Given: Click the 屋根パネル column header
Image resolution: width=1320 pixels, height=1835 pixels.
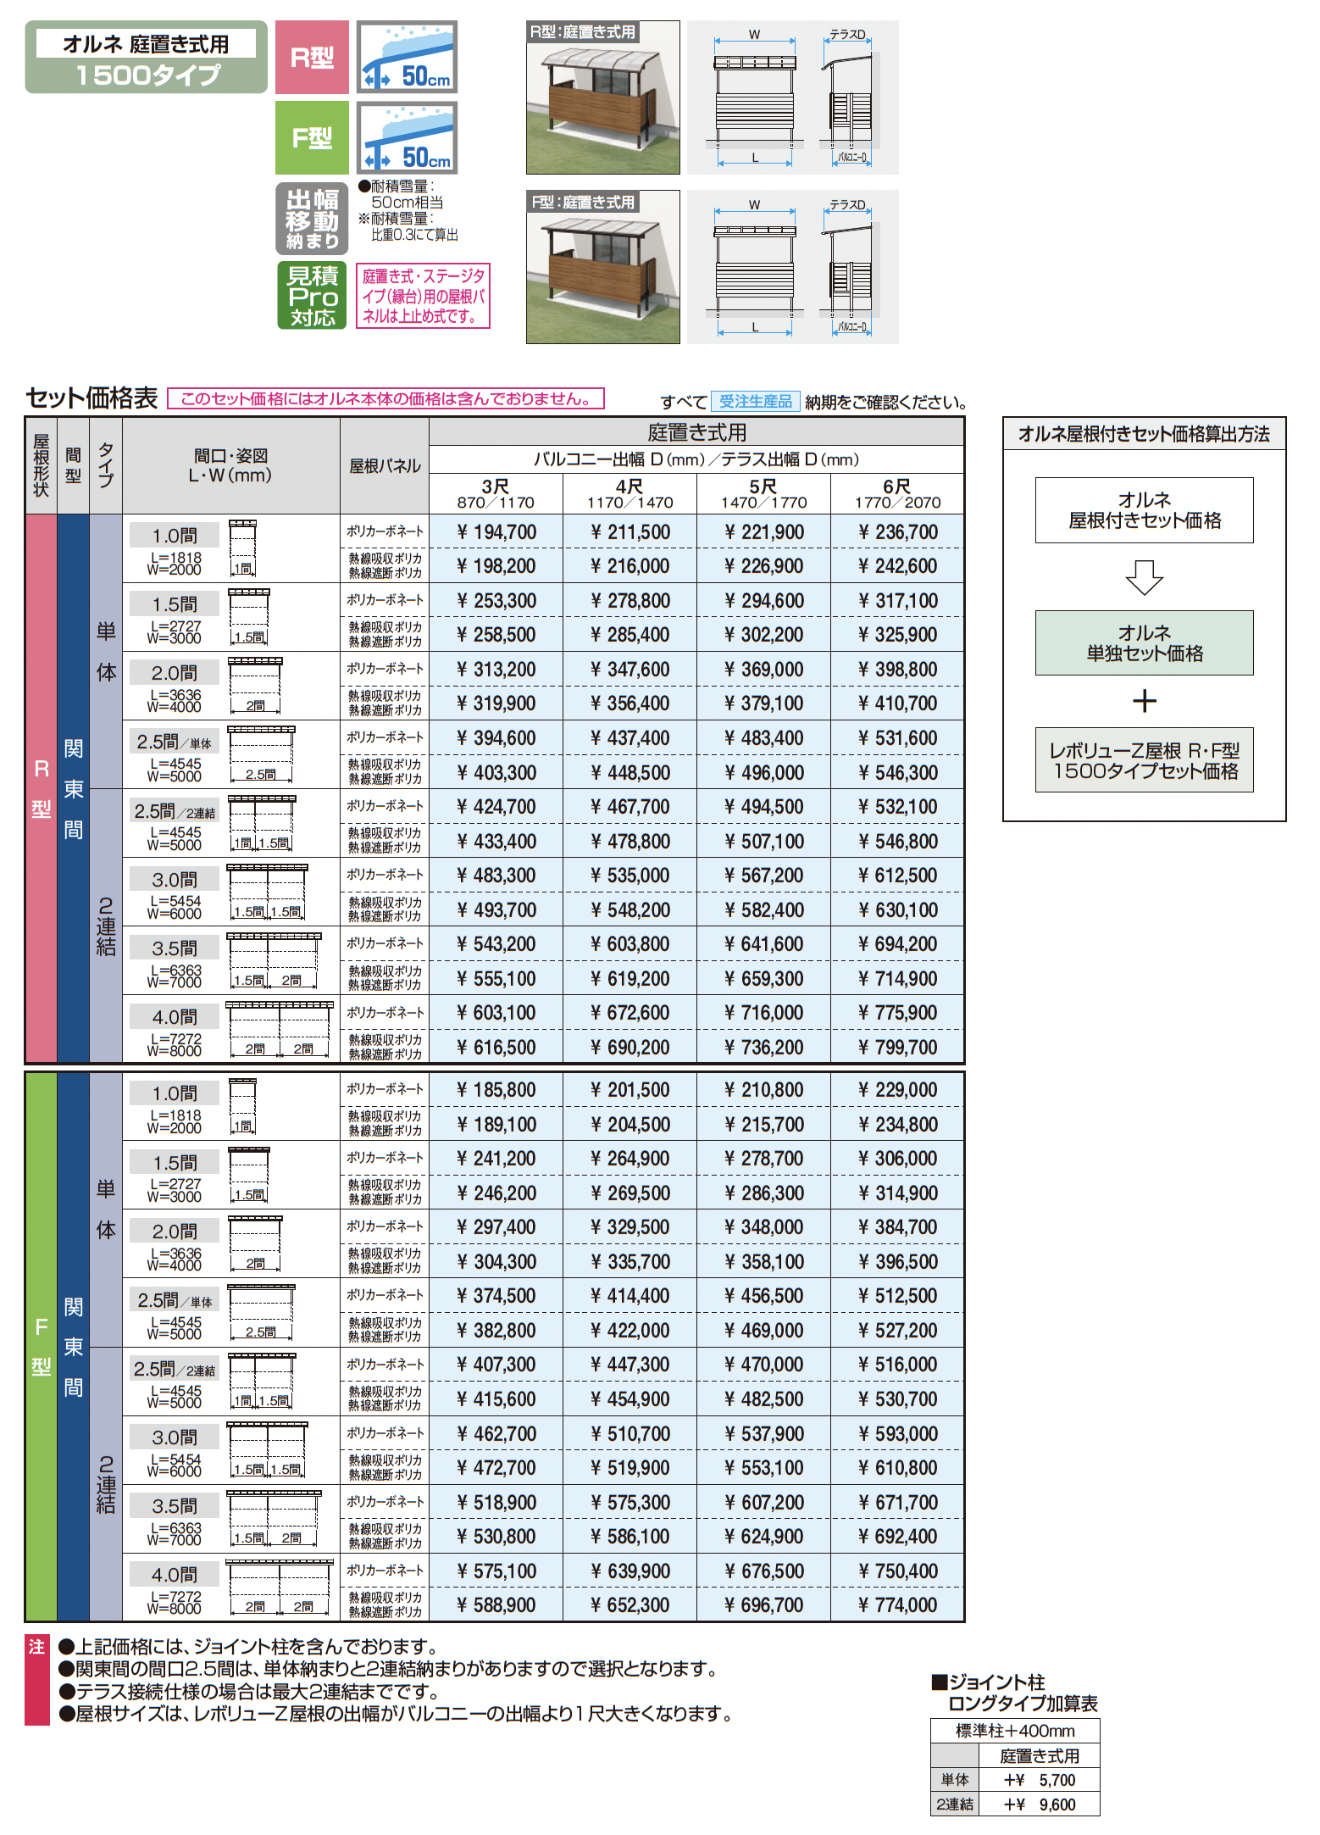Looking at the screenshot, I should [385, 466].
